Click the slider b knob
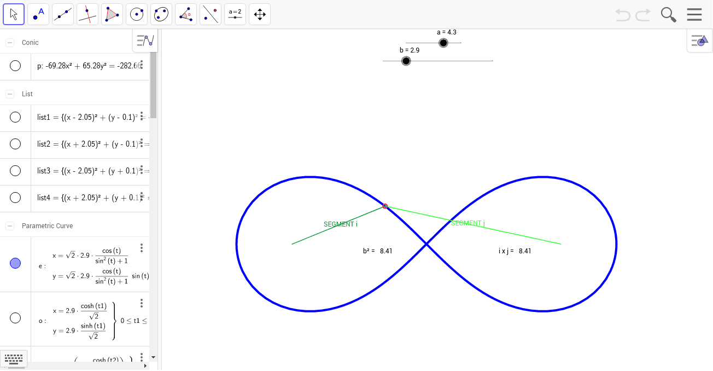Image resolution: width=713 pixels, height=371 pixels. [x=406, y=61]
